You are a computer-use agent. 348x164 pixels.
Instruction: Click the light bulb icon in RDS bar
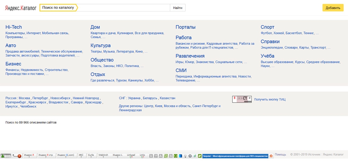pos(185,156)
